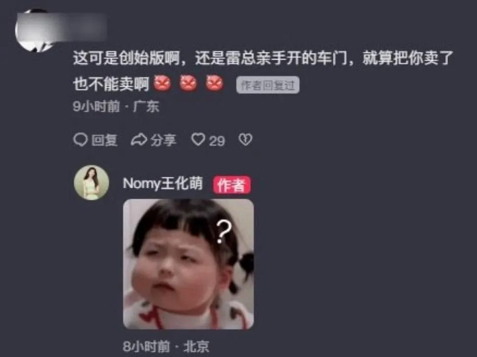Click the like count 29
Screen dimensions: 477x357
pos(217,141)
